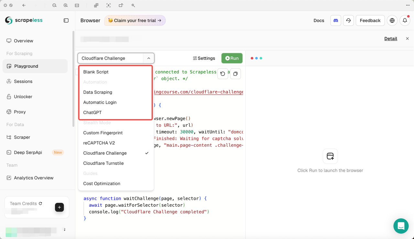The width and height of the screenshot is (414, 239).
Task: Refresh the Team Credits icon
Action: click(40, 203)
